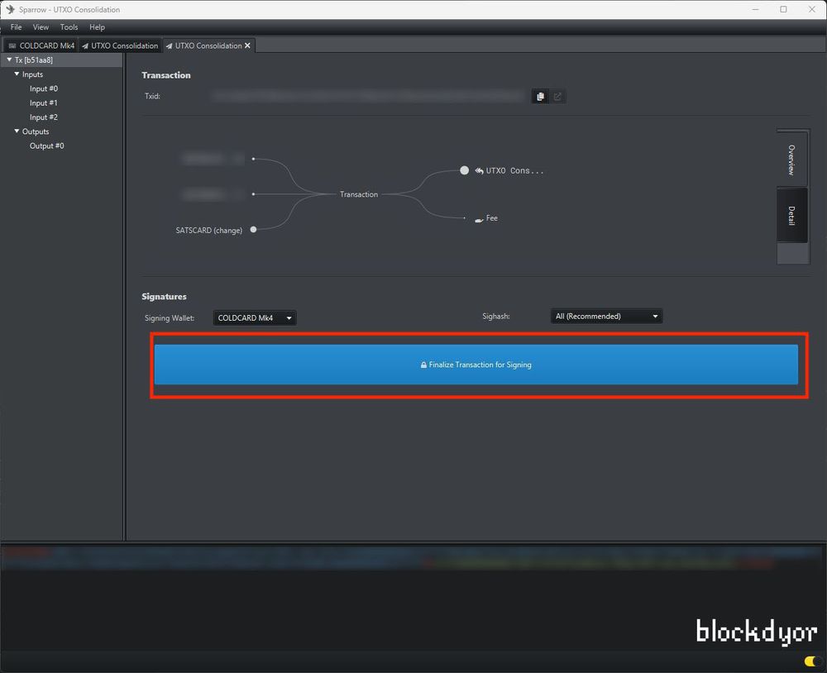Collapse the Inputs tree node

[17, 74]
